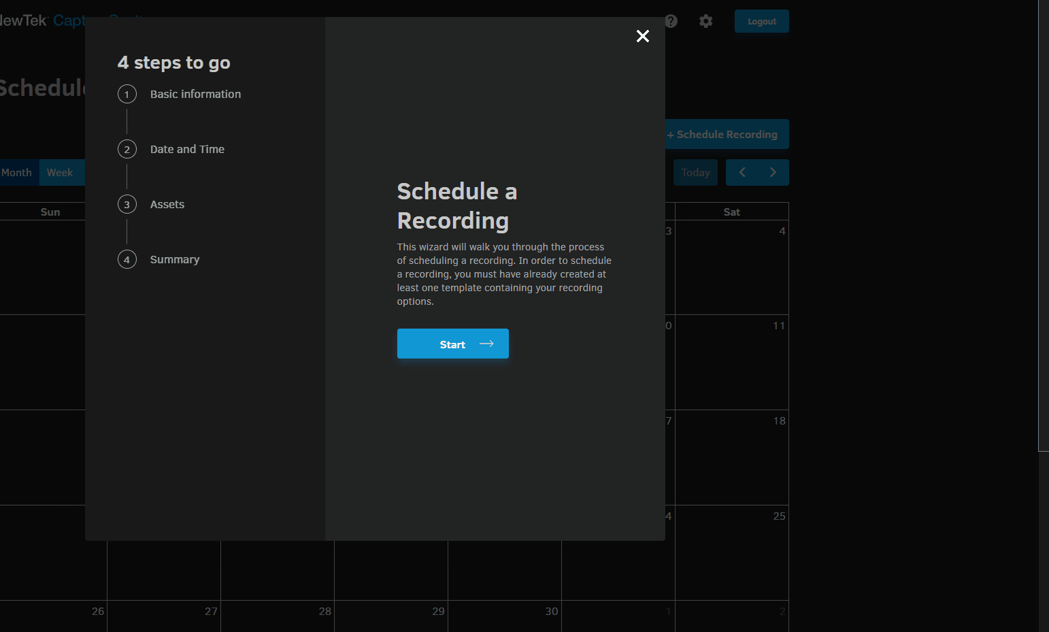Go to previous month with left chevron
This screenshot has height=632, width=1049.
tap(742, 172)
